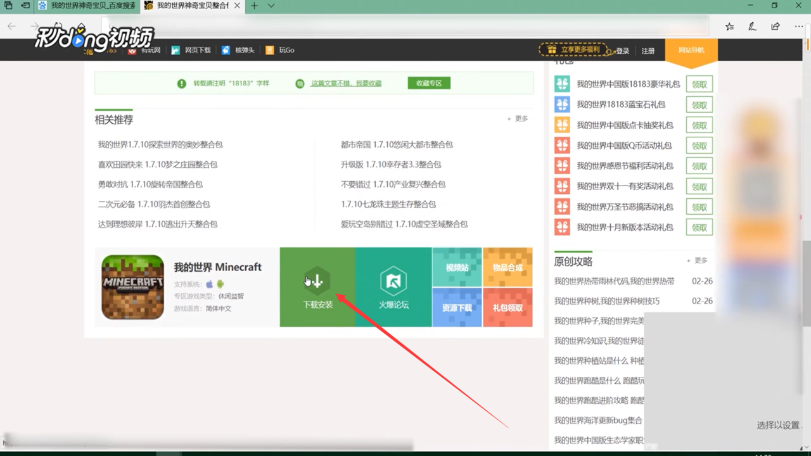Click 领取 for 中国版18183豪华礼包

click(699, 84)
